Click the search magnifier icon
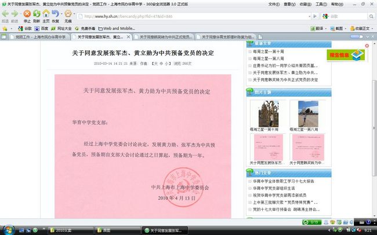The image size is (377, 235). 371,16
